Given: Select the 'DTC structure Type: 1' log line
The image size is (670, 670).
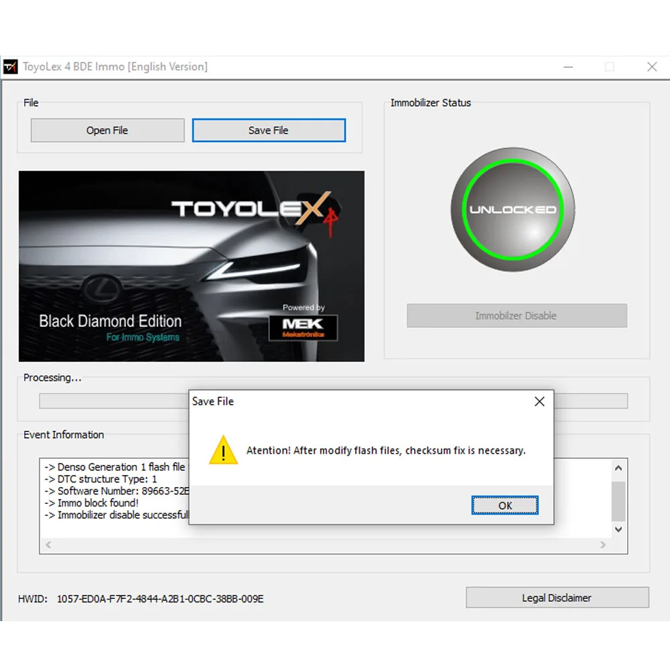Looking at the screenshot, I should [100, 479].
